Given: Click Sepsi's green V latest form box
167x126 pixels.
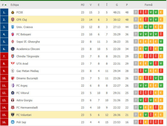Looking at the screenshot, I should click(x=161, y=41).
